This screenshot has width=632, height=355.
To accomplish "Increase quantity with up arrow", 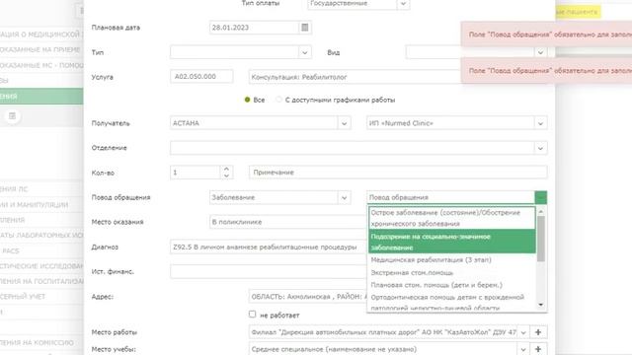I will (x=226, y=169).
